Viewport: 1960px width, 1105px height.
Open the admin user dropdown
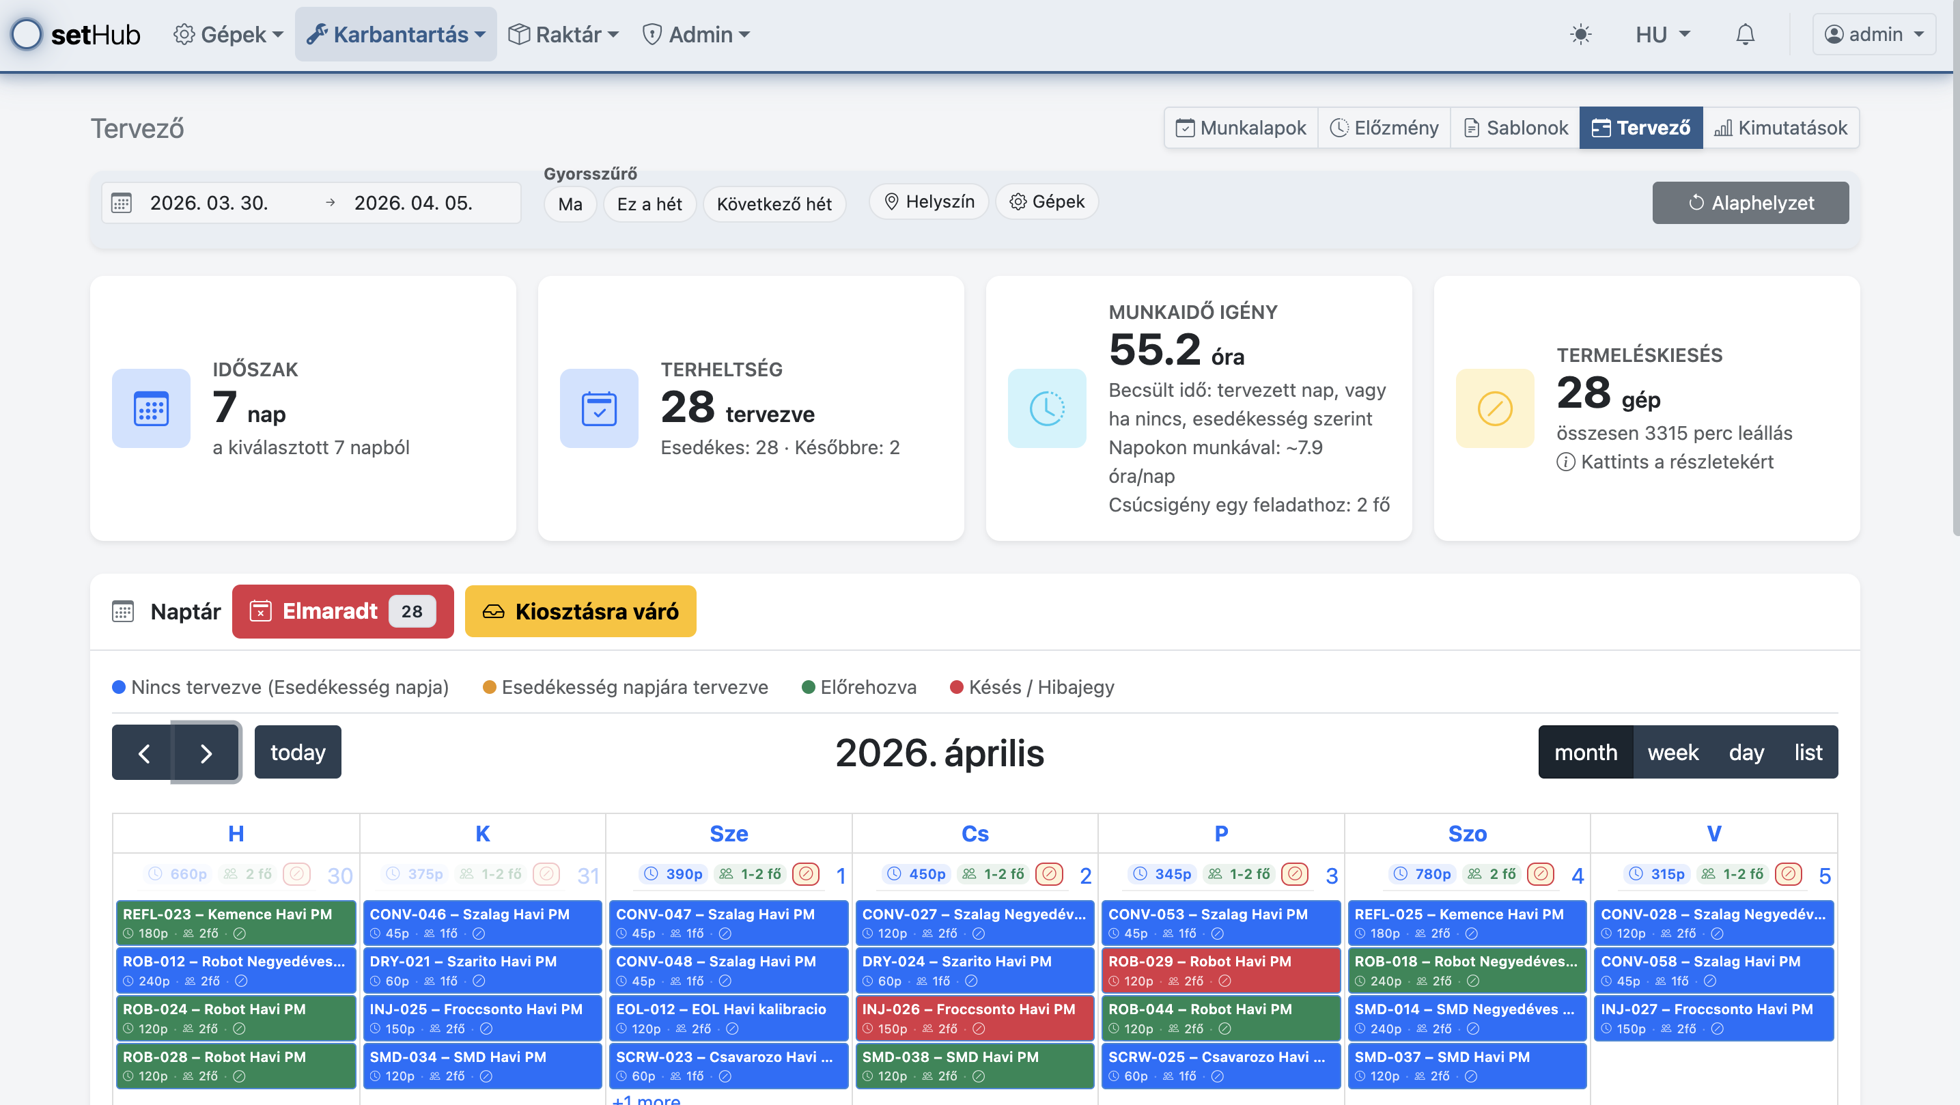coord(1873,34)
